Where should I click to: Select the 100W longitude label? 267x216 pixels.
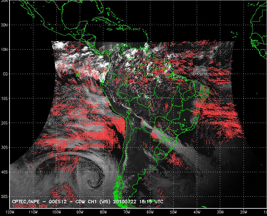pos(56,212)
